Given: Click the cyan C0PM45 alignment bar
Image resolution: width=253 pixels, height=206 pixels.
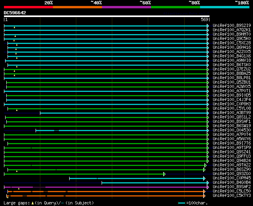Looking at the screenshot, I should point(136,178).
